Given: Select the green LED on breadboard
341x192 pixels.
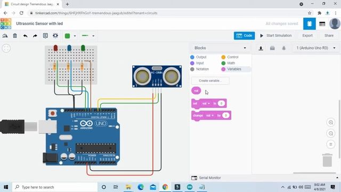Looking at the screenshot, I should click(x=83, y=48).
